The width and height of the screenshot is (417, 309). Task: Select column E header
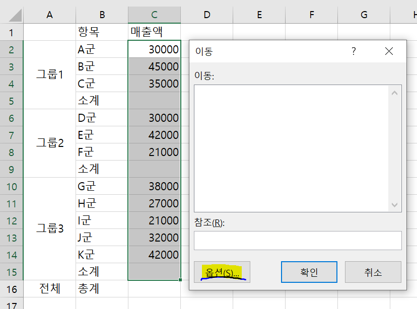tap(259, 15)
